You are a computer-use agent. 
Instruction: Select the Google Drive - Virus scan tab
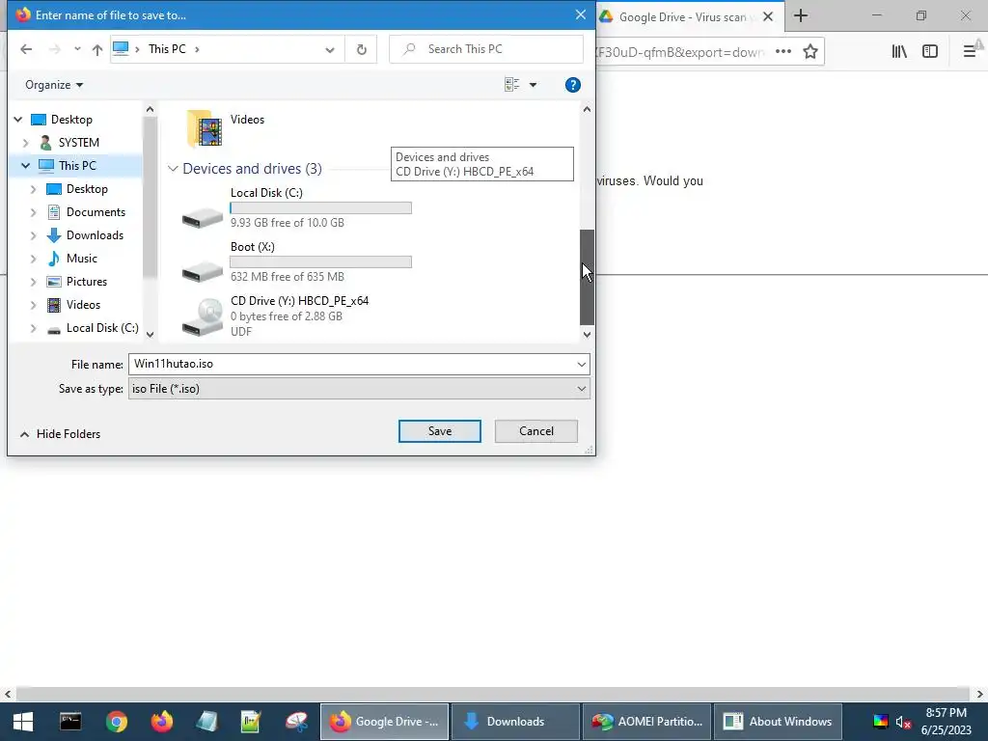pos(680,17)
